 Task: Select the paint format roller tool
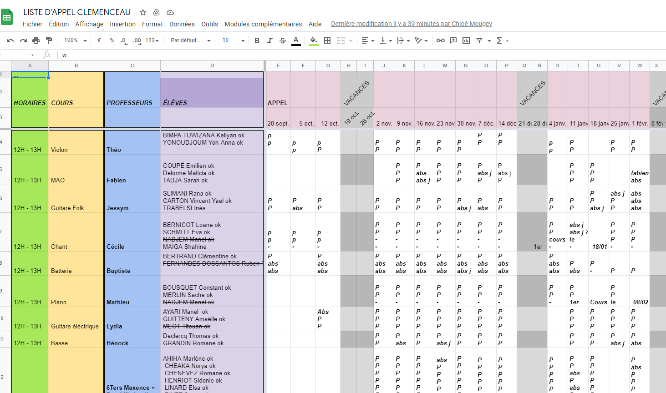click(49, 40)
